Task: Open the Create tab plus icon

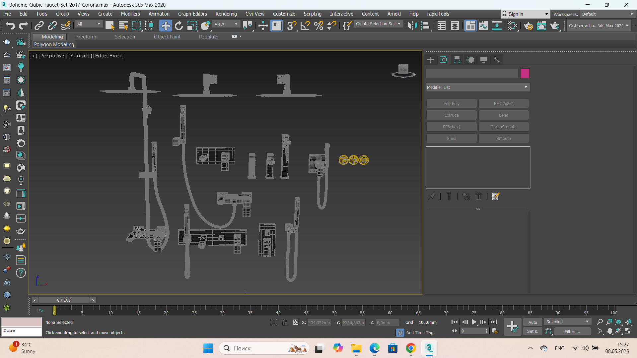Action: coord(430,60)
